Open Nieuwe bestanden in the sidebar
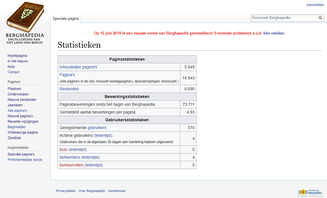The width and height of the screenshot is (327, 198). pos(22,100)
